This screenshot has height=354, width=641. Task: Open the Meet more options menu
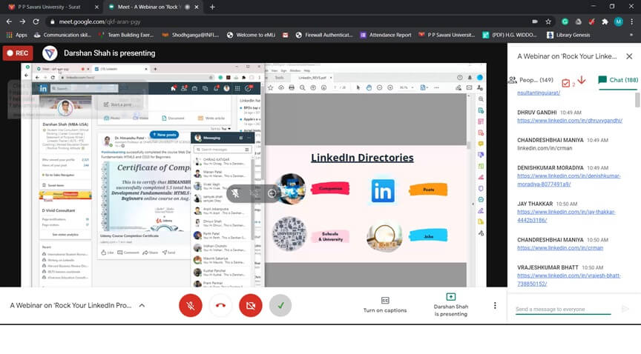point(495,305)
